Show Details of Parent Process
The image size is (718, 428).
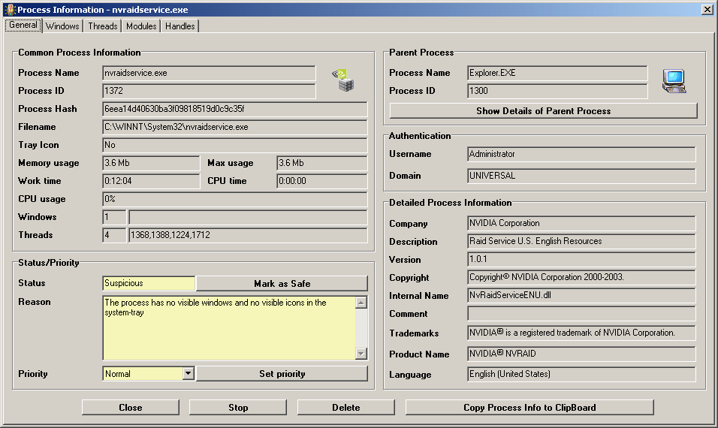(x=544, y=111)
